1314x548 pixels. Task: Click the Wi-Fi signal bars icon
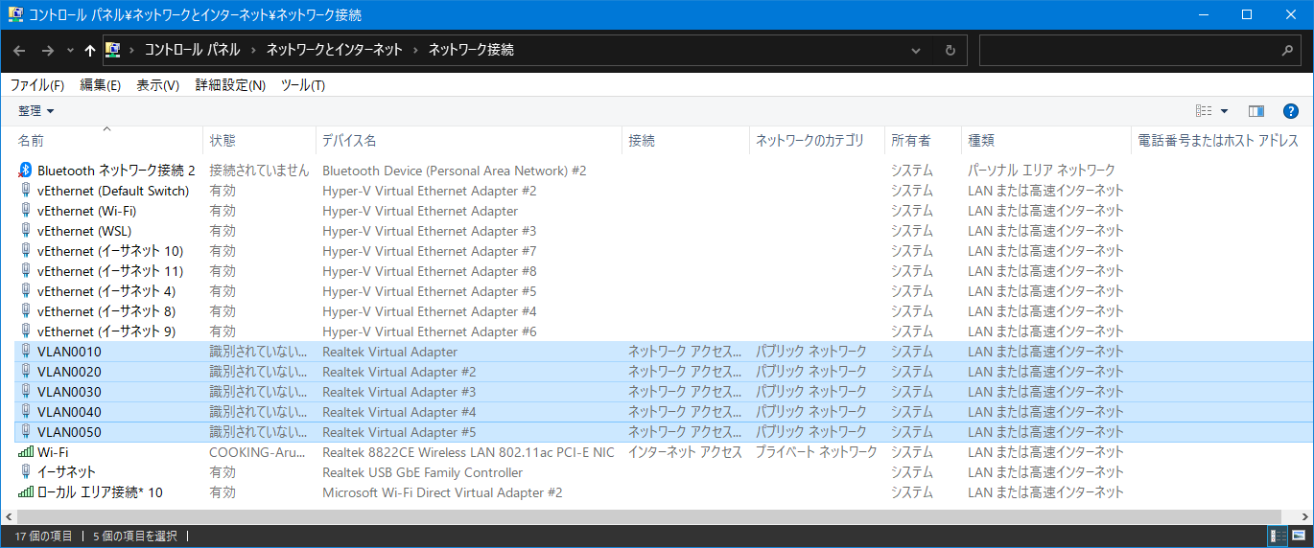coord(26,452)
